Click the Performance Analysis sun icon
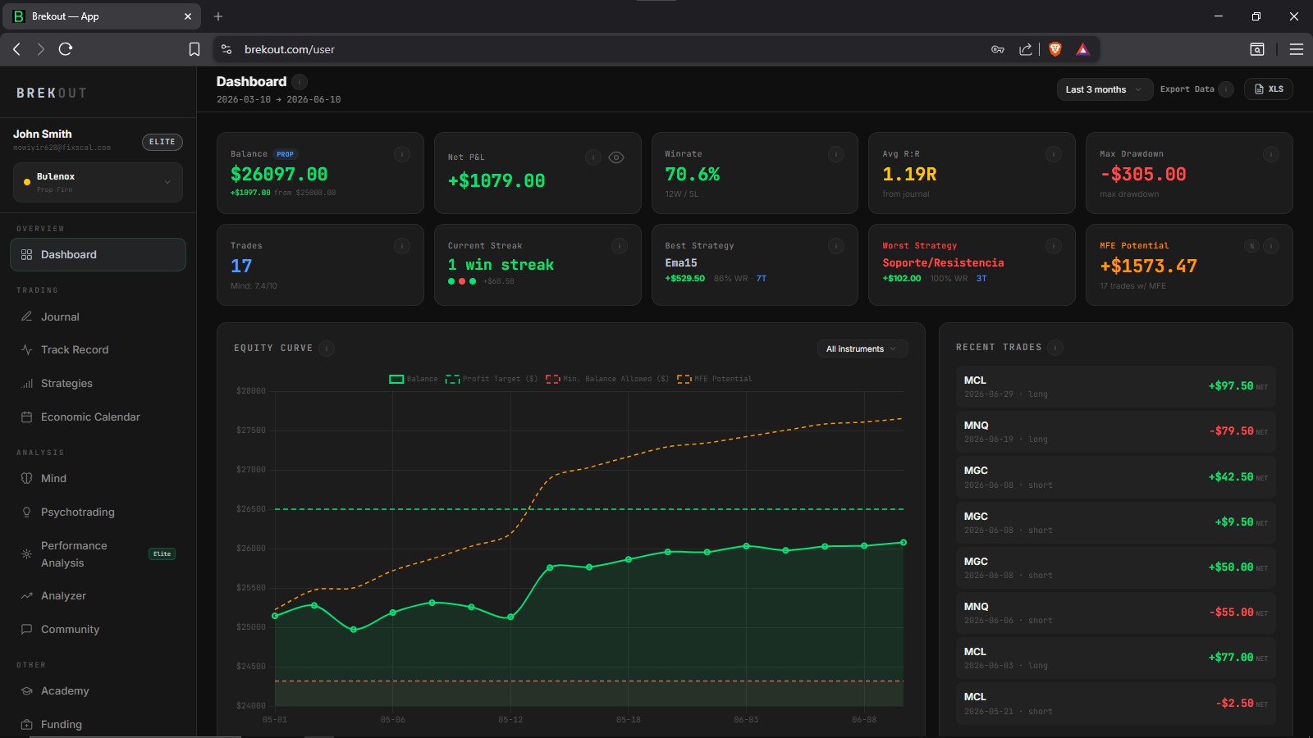The width and height of the screenshot is (1313, 738). pyautogui.click(x=26, y=554)
